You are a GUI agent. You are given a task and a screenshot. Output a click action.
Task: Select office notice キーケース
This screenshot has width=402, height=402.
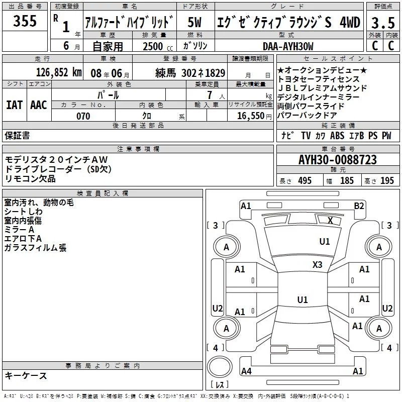(x=26, y=375)
